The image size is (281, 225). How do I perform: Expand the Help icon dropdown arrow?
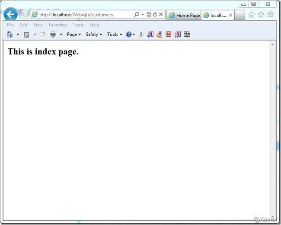coord(134,34)
